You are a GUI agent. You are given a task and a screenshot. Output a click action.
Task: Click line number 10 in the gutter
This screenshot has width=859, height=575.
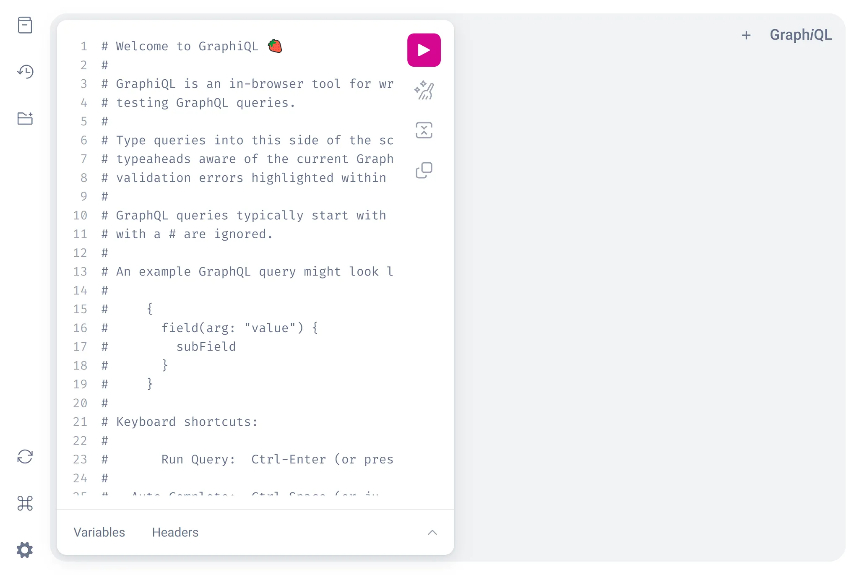(80, 215)
